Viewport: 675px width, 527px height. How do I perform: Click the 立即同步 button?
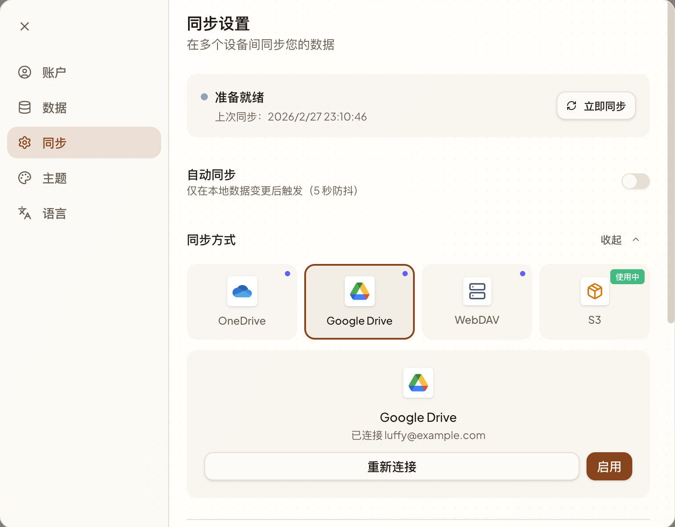(x=596, y=106)
